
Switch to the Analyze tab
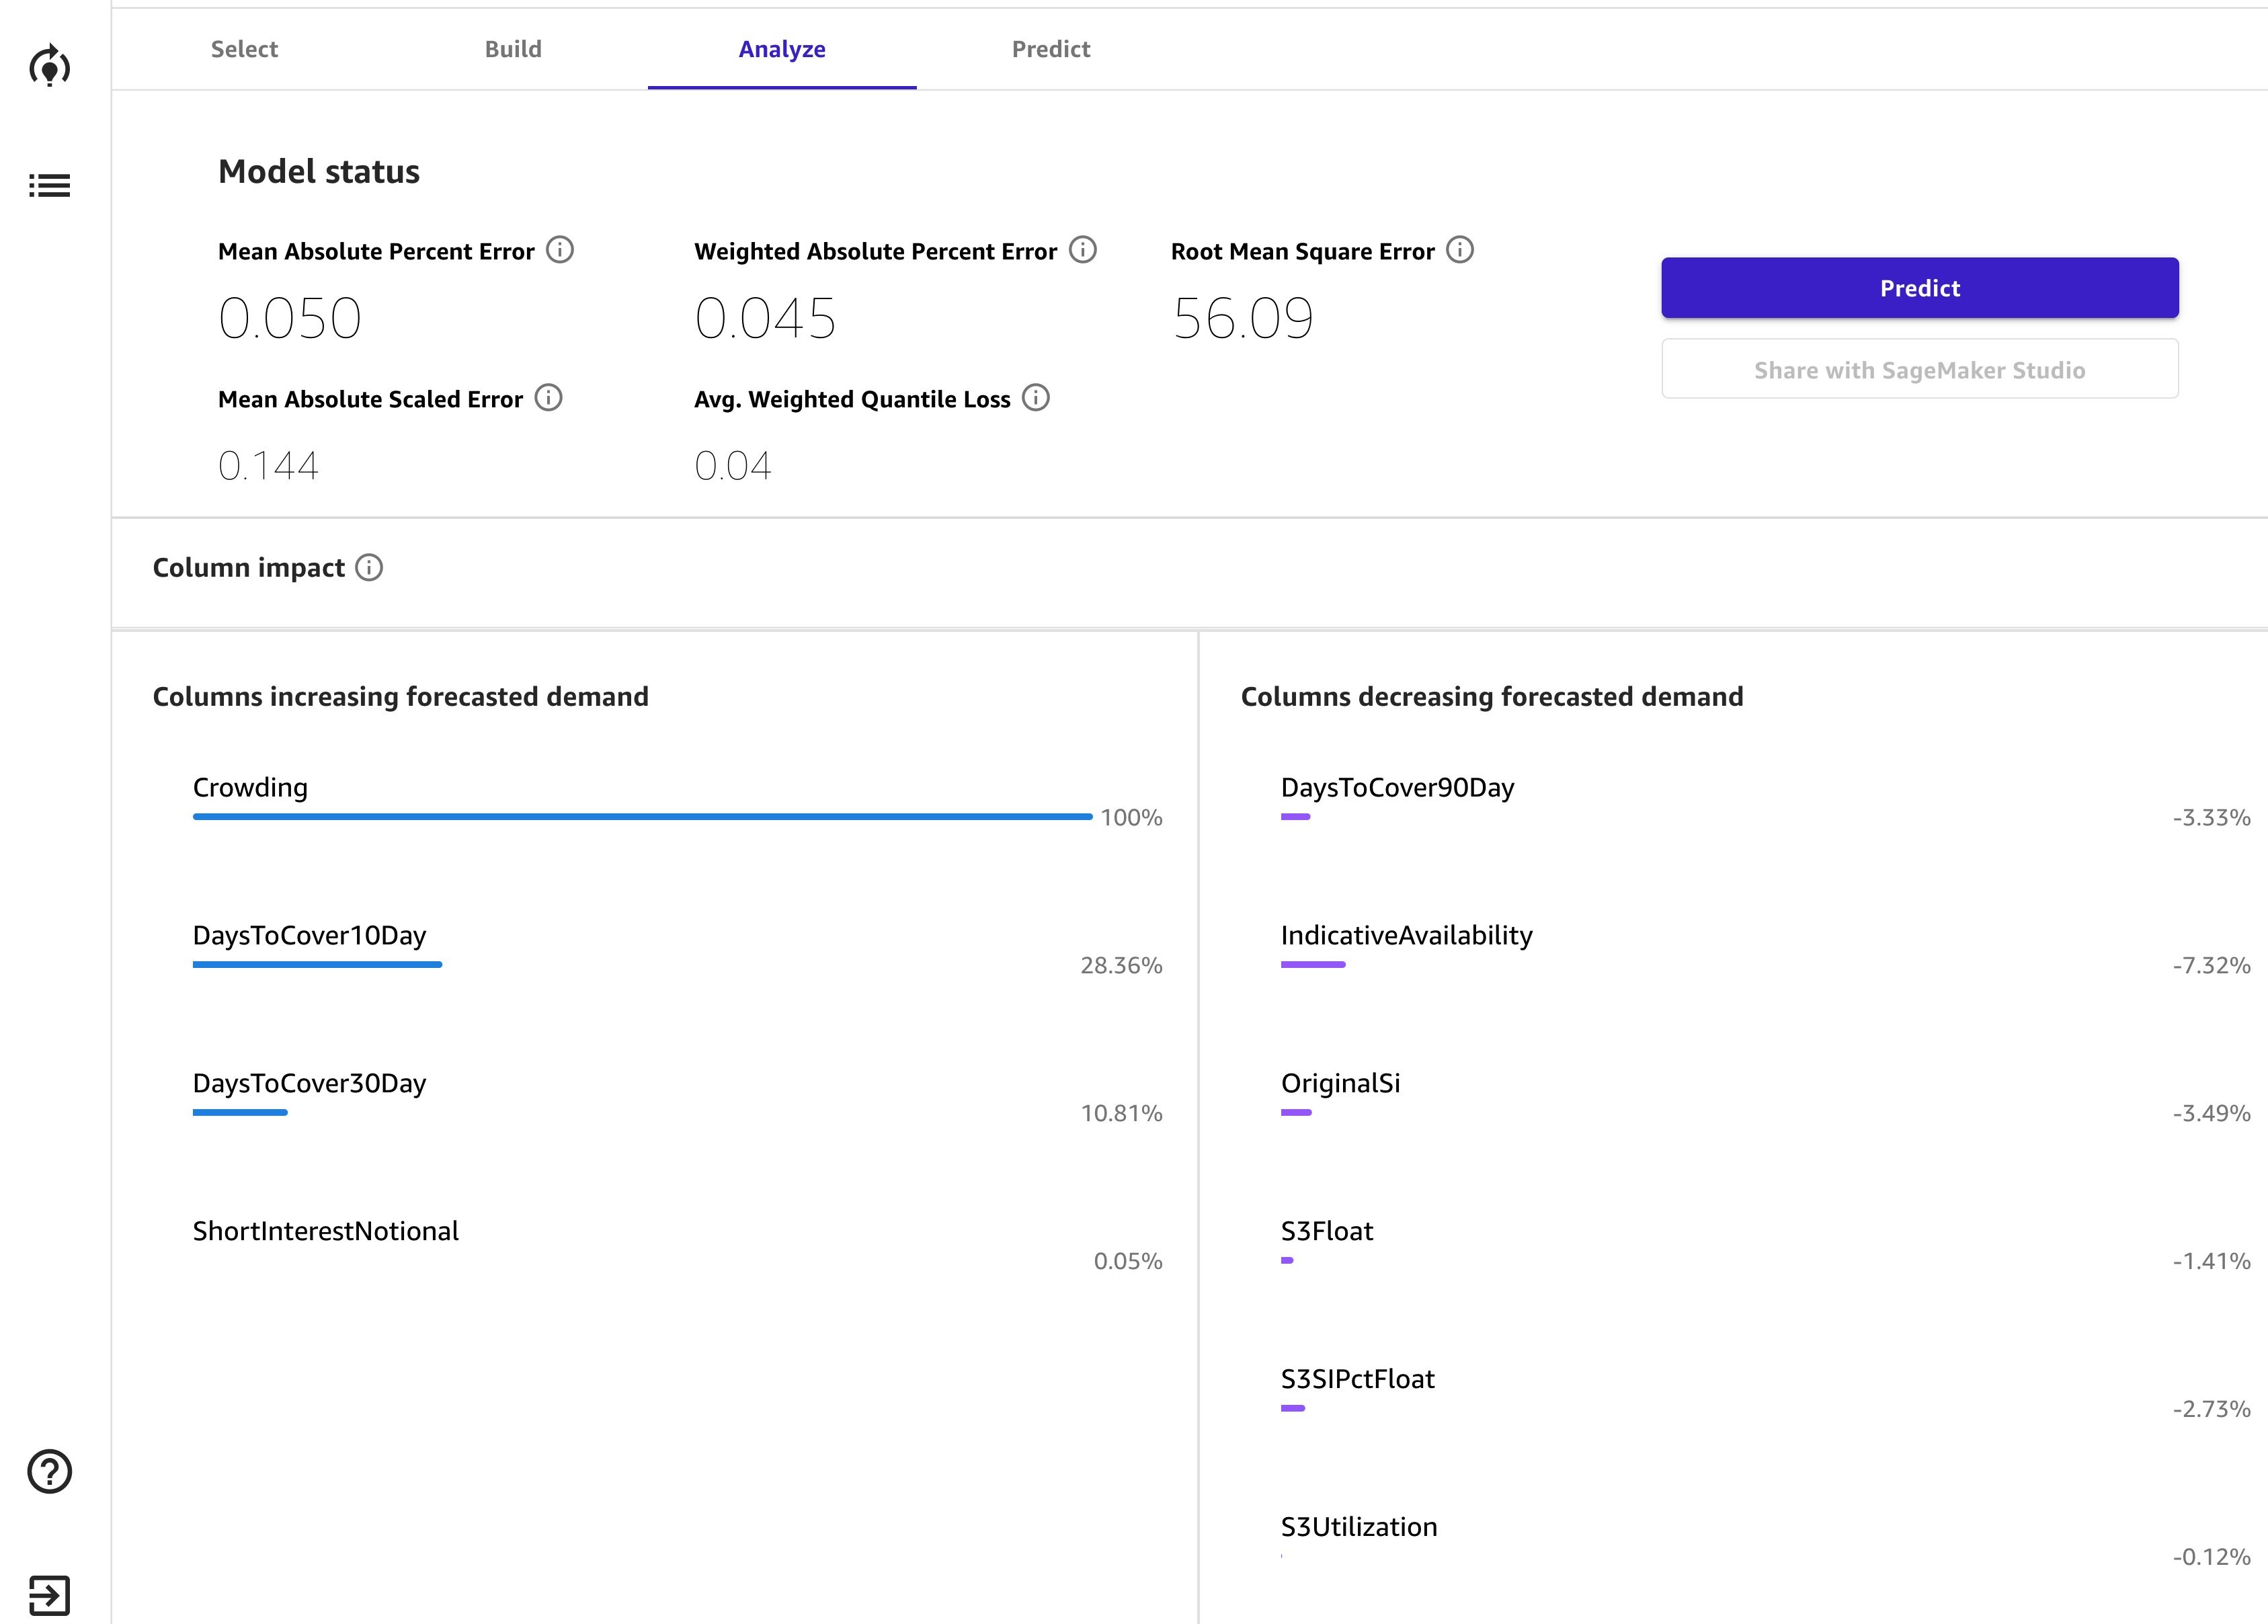pyautogui.click(x=782, y=49)
